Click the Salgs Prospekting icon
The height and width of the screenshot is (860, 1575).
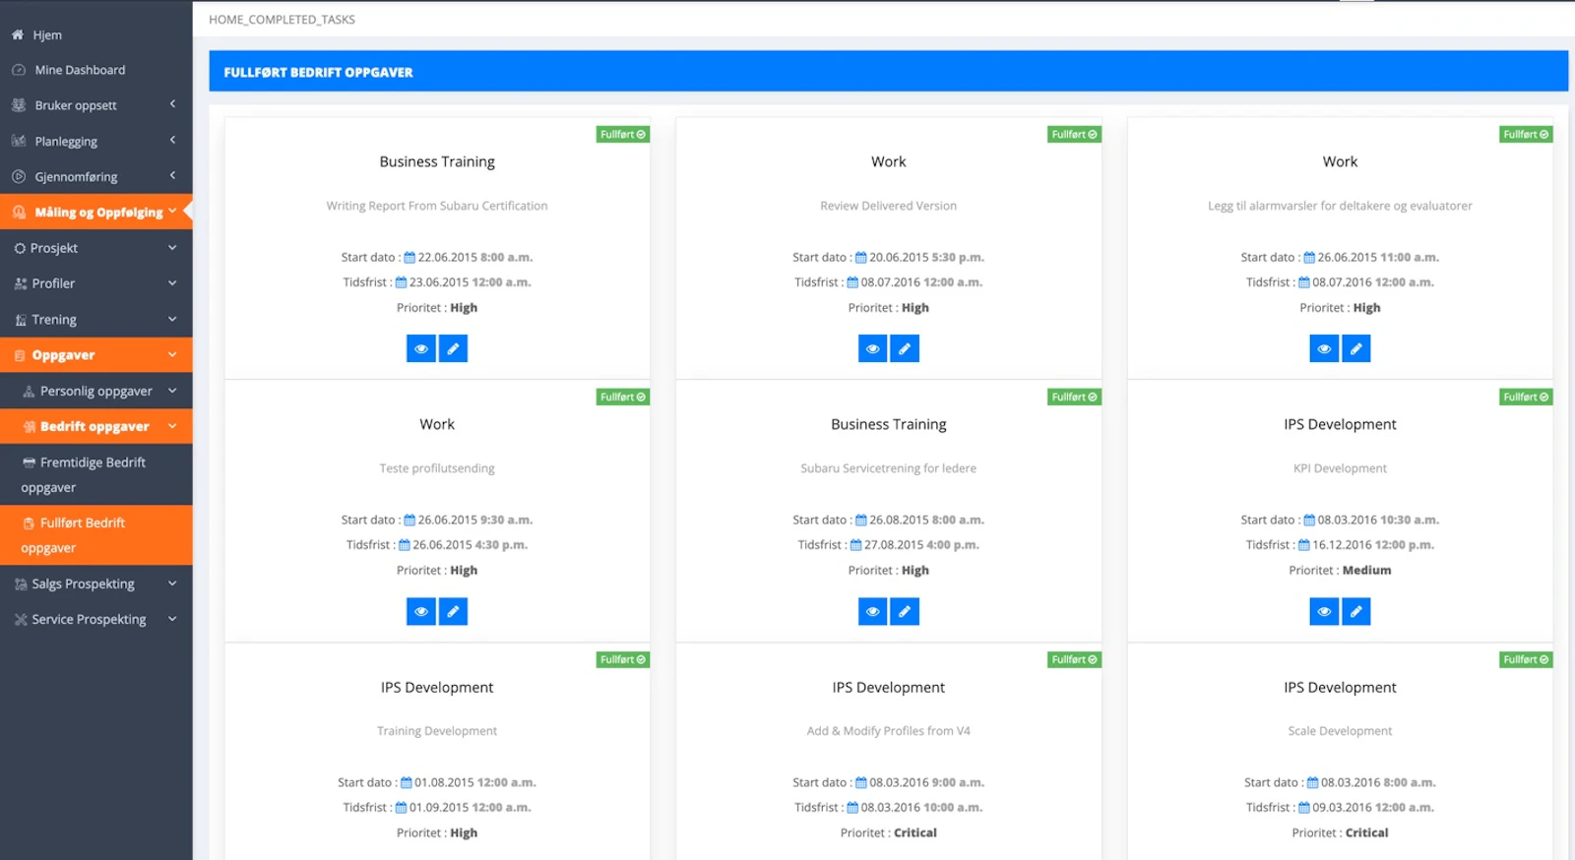pos(21,584)
